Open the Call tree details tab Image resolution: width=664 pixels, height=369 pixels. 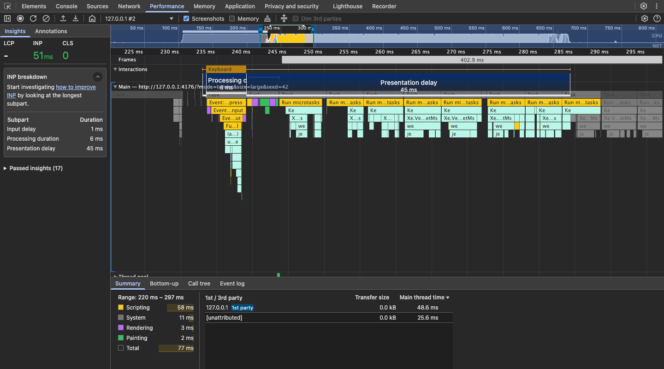coord(199,284)
